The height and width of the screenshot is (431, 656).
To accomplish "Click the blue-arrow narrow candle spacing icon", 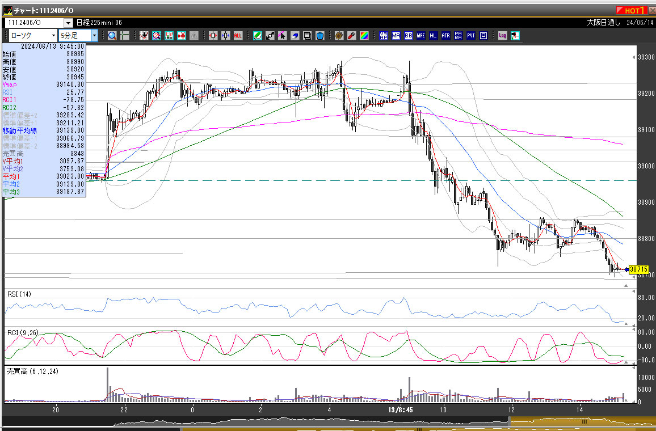I will [225, 36].
